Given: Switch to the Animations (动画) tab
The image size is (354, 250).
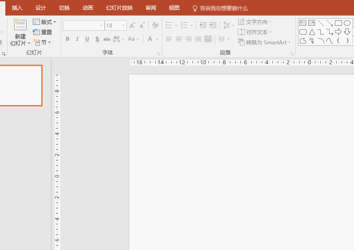Looking at the screenshot, I should 88,8.
